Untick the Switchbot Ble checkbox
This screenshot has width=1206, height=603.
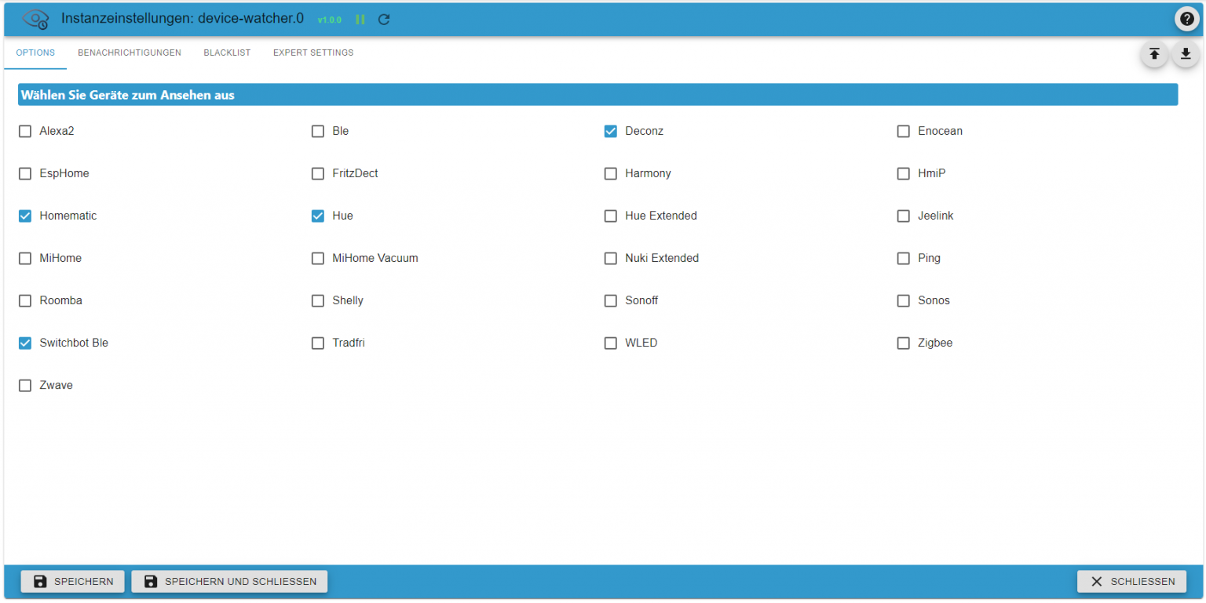pos(25,343)
